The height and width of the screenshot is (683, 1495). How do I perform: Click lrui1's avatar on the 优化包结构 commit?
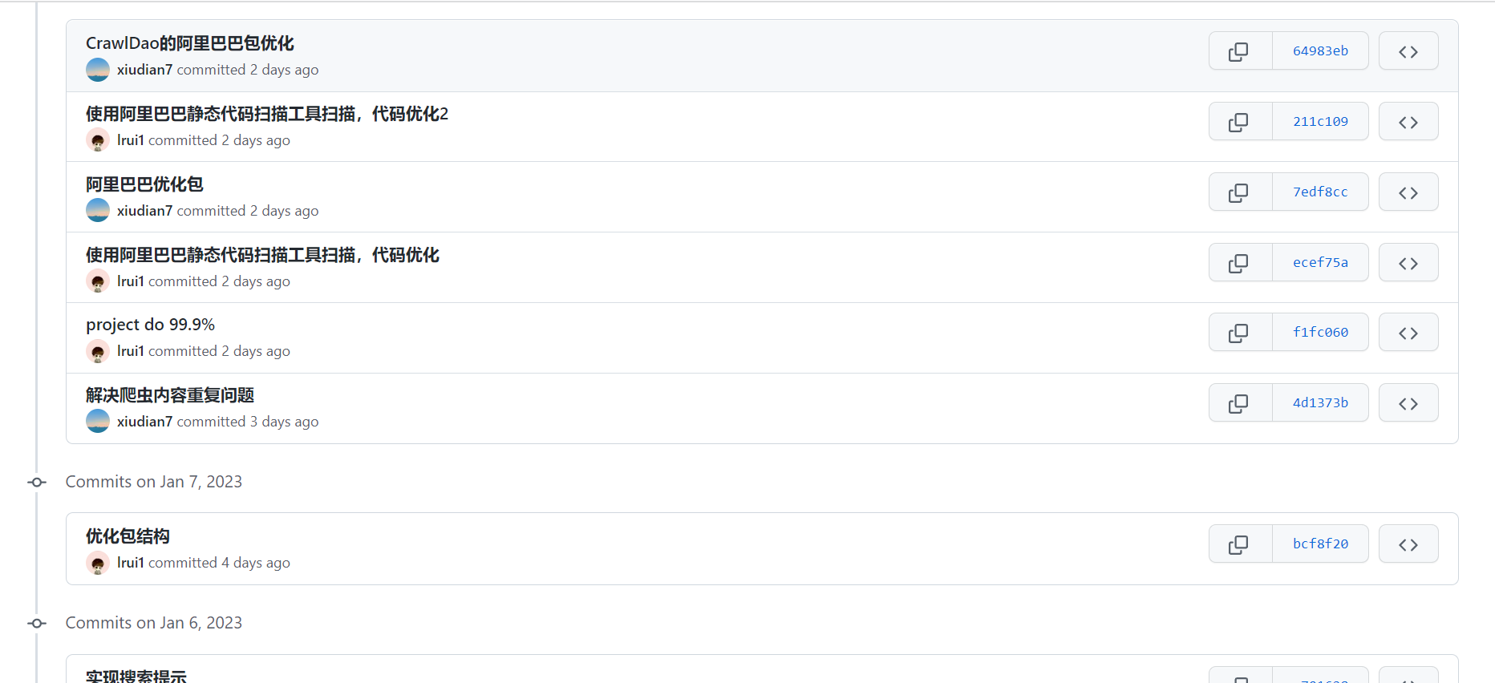(98, 563)
